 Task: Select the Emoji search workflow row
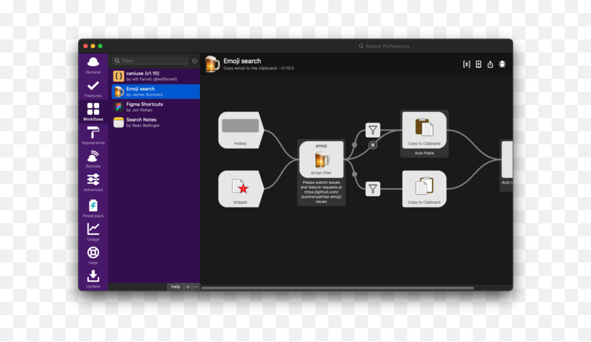(x=156, y=91)
